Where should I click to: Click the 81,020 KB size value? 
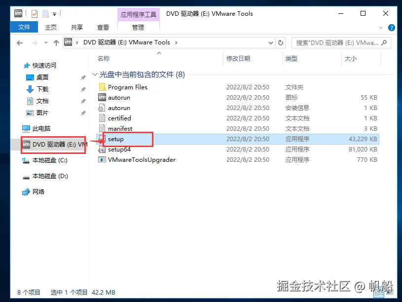click(363, 150)
